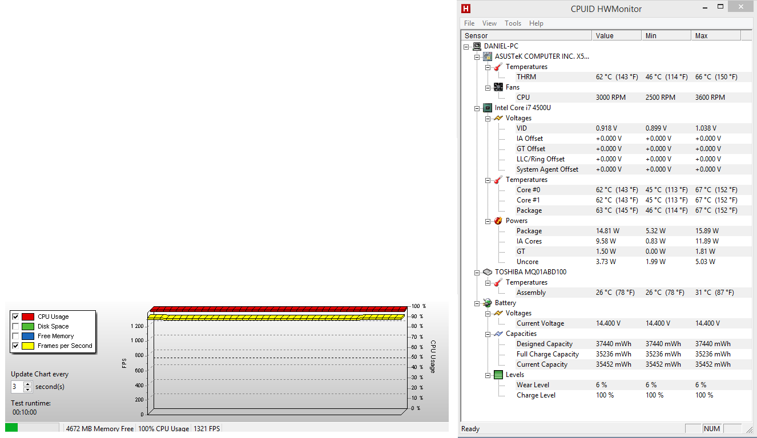Click thermometer icon under Intel Core i7
757x438 pixels.
coord(498,180)
